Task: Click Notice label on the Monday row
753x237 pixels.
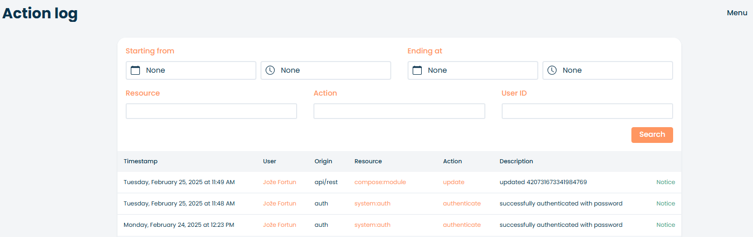Action: 665,225
